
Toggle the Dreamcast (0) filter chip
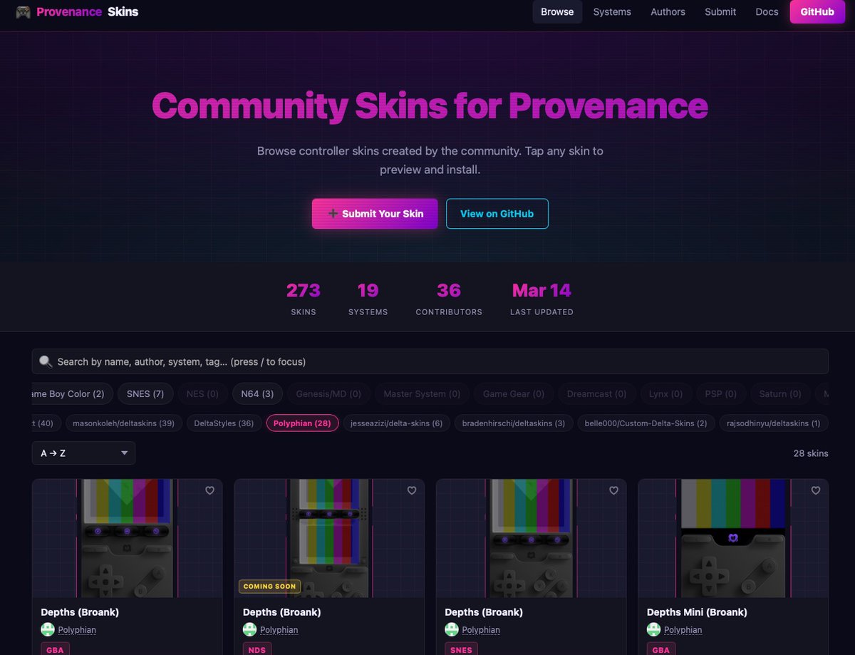pos(596,393)
